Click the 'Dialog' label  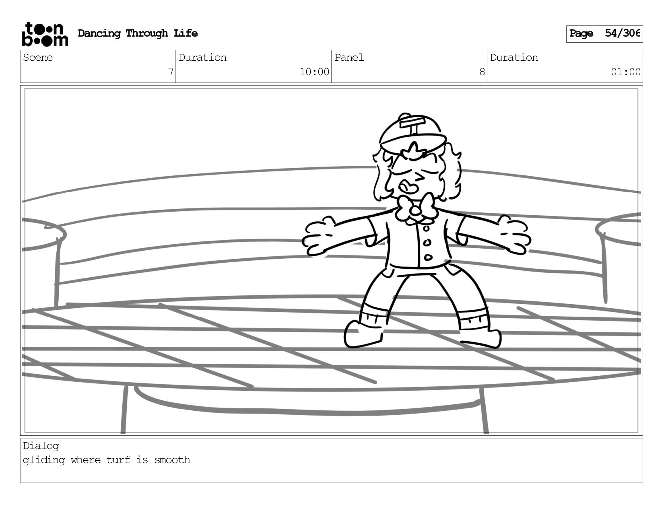point(41,446)
